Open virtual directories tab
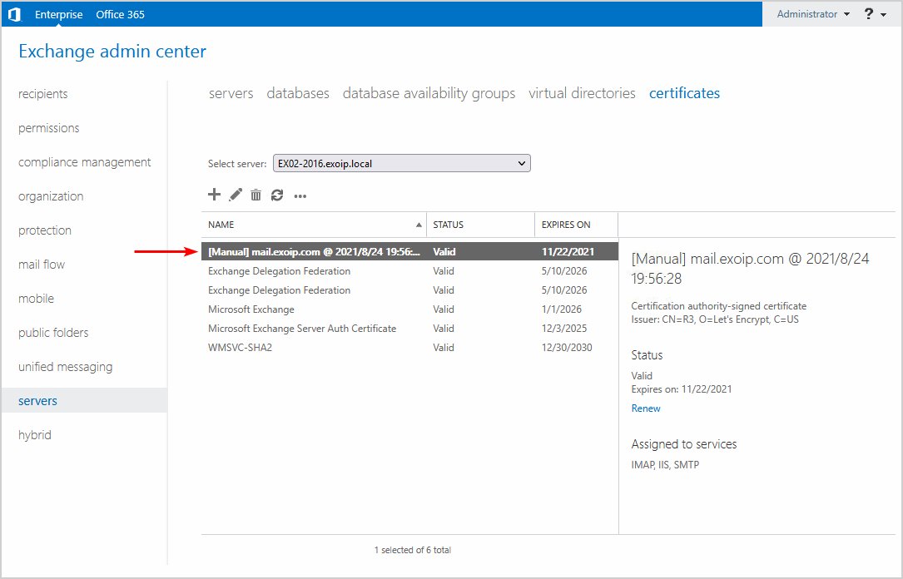This screenshot has height=579, width=903. [x=583, y=93]
